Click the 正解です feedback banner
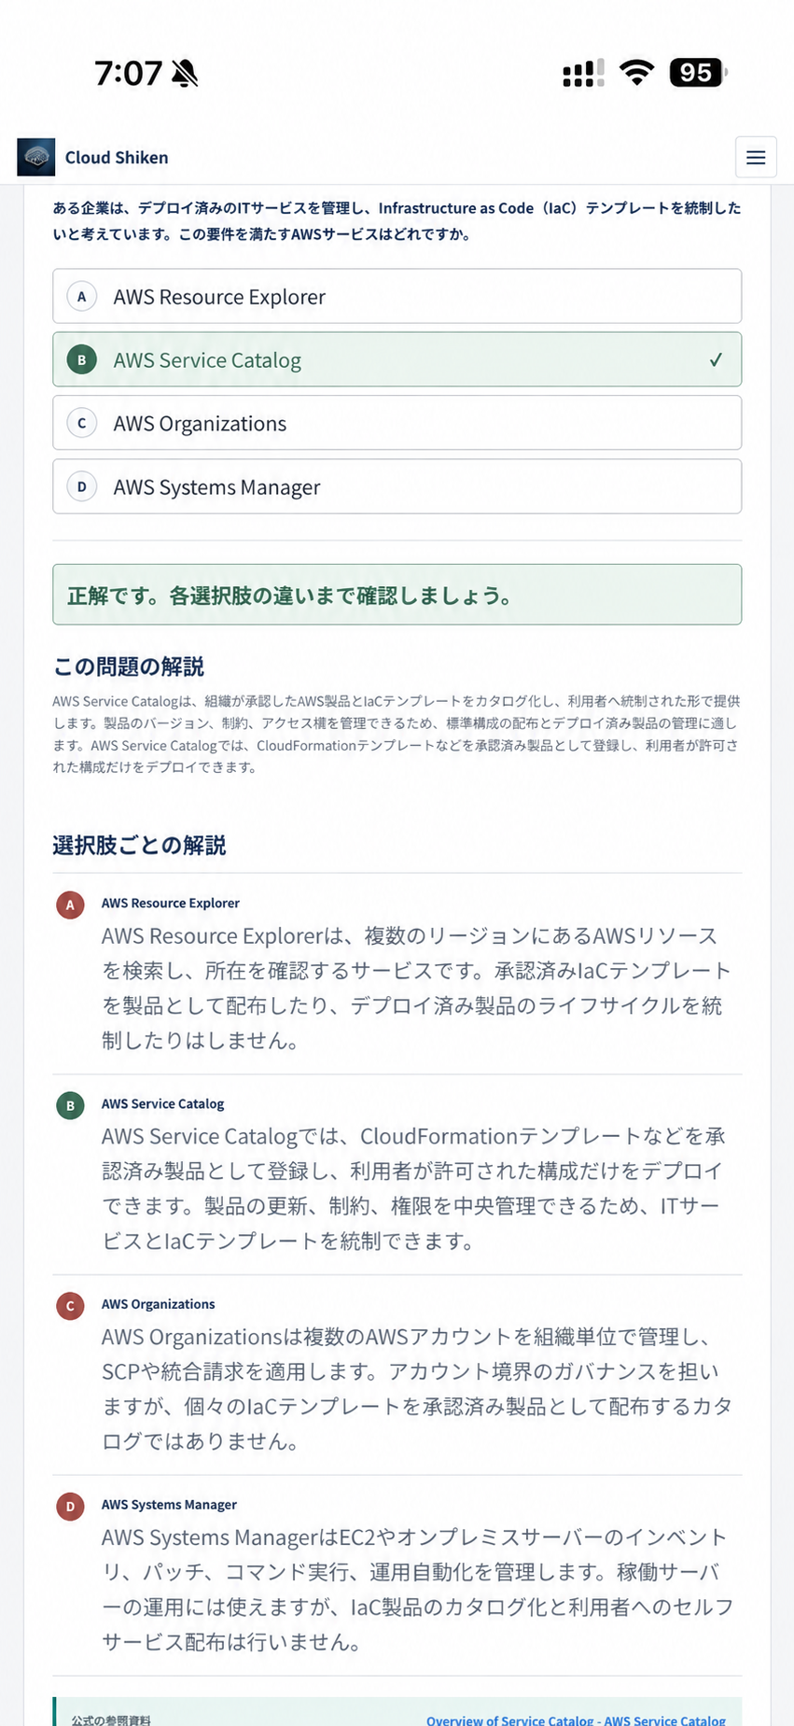Viewport: 794px width, 1726px height. 397,595
